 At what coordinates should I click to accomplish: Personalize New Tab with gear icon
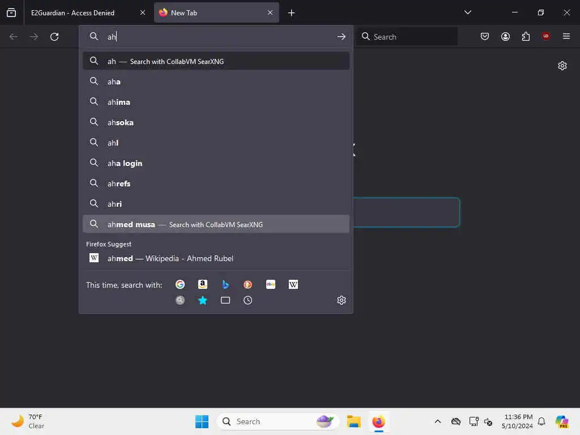click(562, 66)
